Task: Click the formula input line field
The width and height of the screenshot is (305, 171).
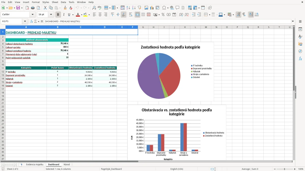Action: pyautogui.click(x=167, y=22)
